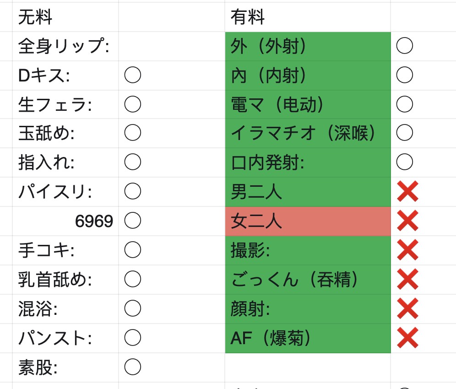The width and height of the screenshot is (456, 389).
Task: Select the red-highlighted 女二人 cell
Action: pyautogui.click(x=308, y=221)
